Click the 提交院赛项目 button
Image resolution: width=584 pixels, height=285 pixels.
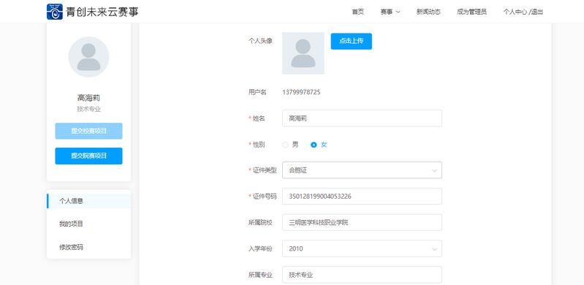pos(88,156)
